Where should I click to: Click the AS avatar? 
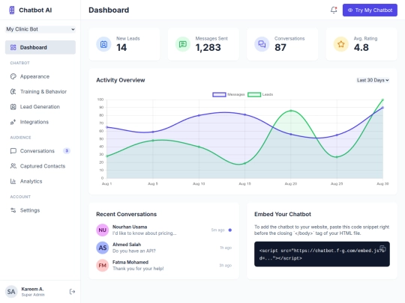point(103,248)
